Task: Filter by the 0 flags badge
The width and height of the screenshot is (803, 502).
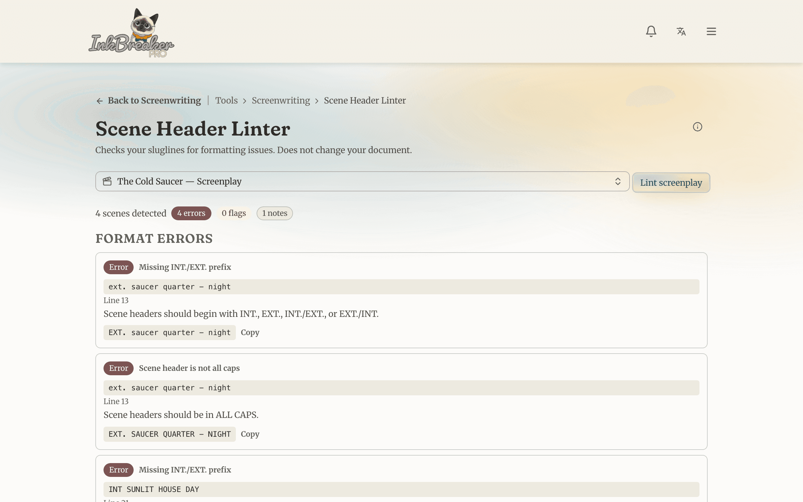Action: click(234, 213)
